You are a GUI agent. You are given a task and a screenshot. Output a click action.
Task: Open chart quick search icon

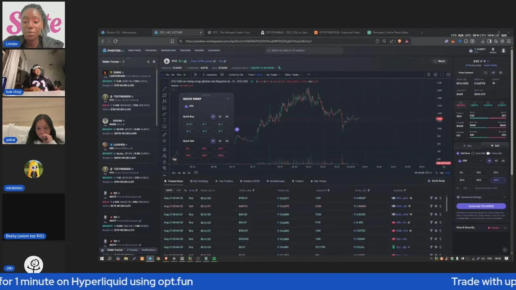(429, 75)
